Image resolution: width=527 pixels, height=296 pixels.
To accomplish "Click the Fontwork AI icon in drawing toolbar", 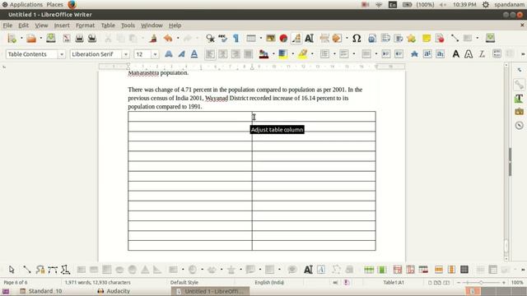I will [x=308, y=270].
